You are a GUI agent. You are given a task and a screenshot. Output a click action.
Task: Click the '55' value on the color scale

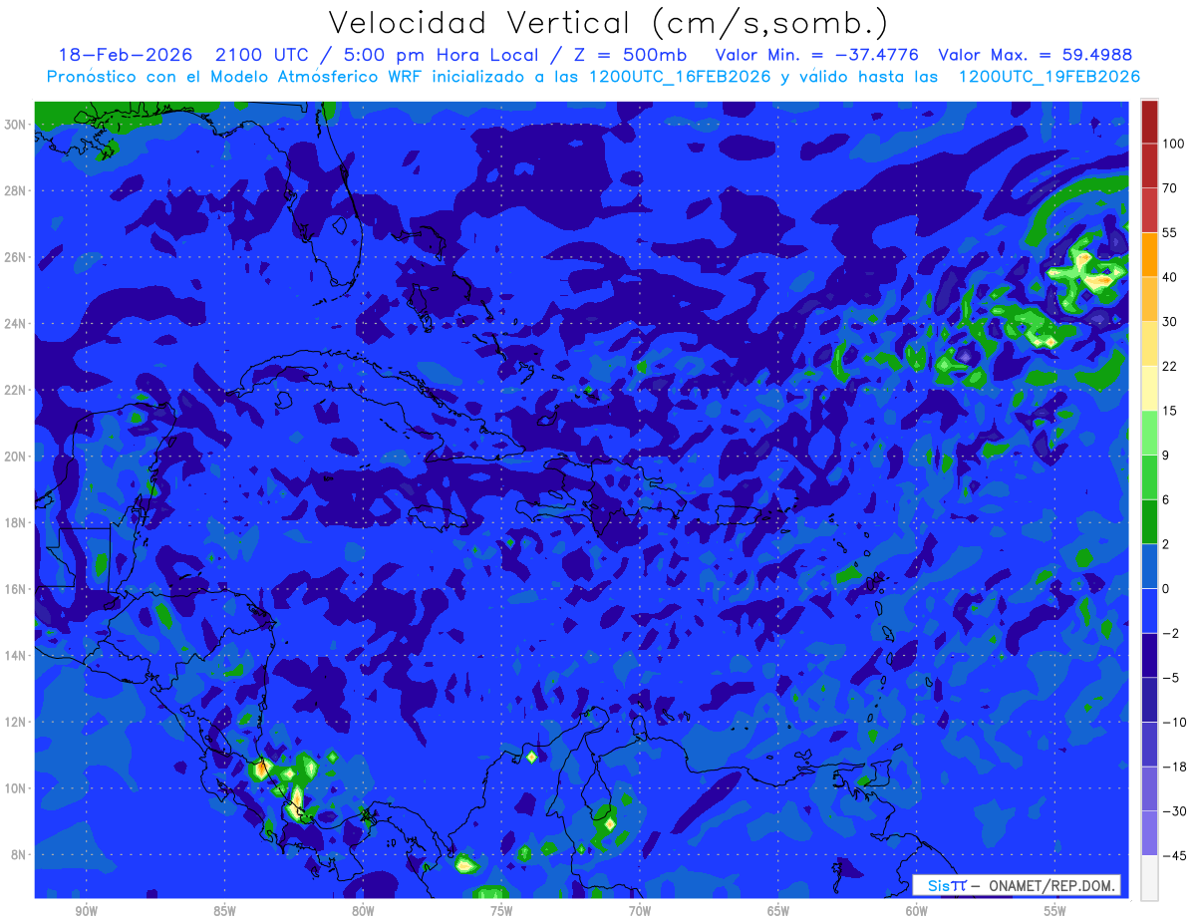1170,232
